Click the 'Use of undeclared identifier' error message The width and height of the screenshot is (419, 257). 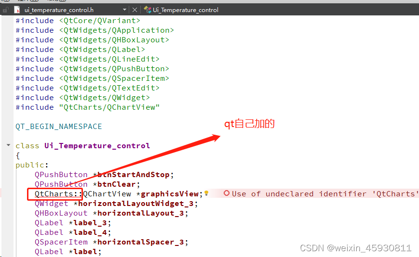point(324,194)
